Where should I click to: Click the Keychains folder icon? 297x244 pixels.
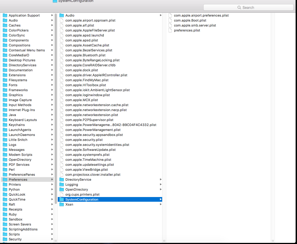5,125
